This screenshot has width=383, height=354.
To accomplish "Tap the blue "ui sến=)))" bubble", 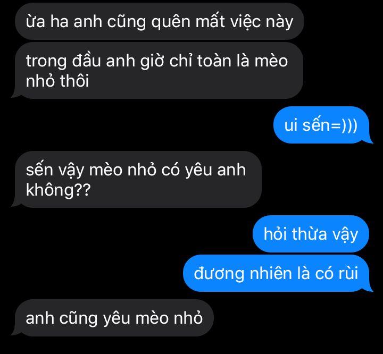I will (322, 125).
